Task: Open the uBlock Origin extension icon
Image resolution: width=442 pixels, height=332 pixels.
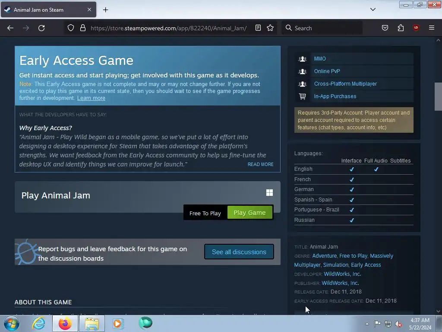Action: (416, 28)
